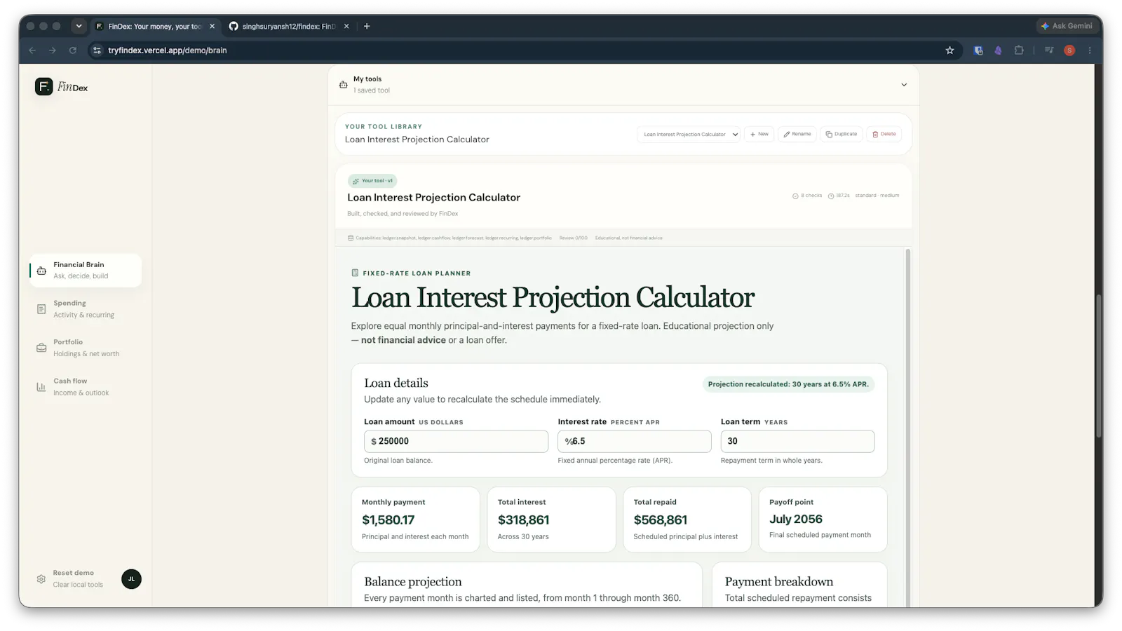Close the singhsuryansh12/findex GitHub tab
Viewport: 1122px width, 631px height.
coord(346,26)
